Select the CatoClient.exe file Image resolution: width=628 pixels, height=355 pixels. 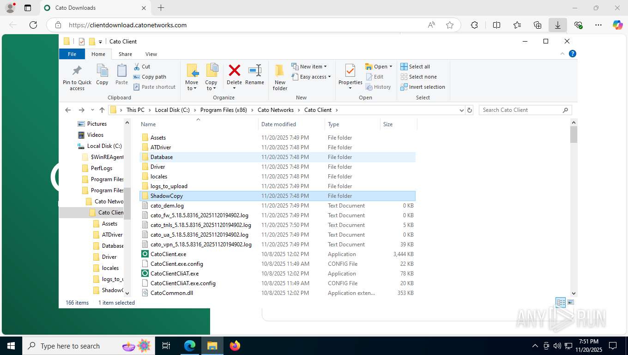point(278,254)
